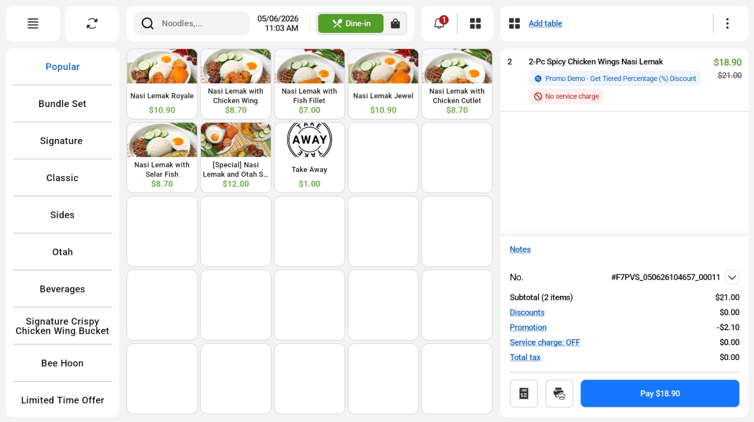The image size is (754, 422).
Task: Open the Discounts options
Action: point(527,313)
